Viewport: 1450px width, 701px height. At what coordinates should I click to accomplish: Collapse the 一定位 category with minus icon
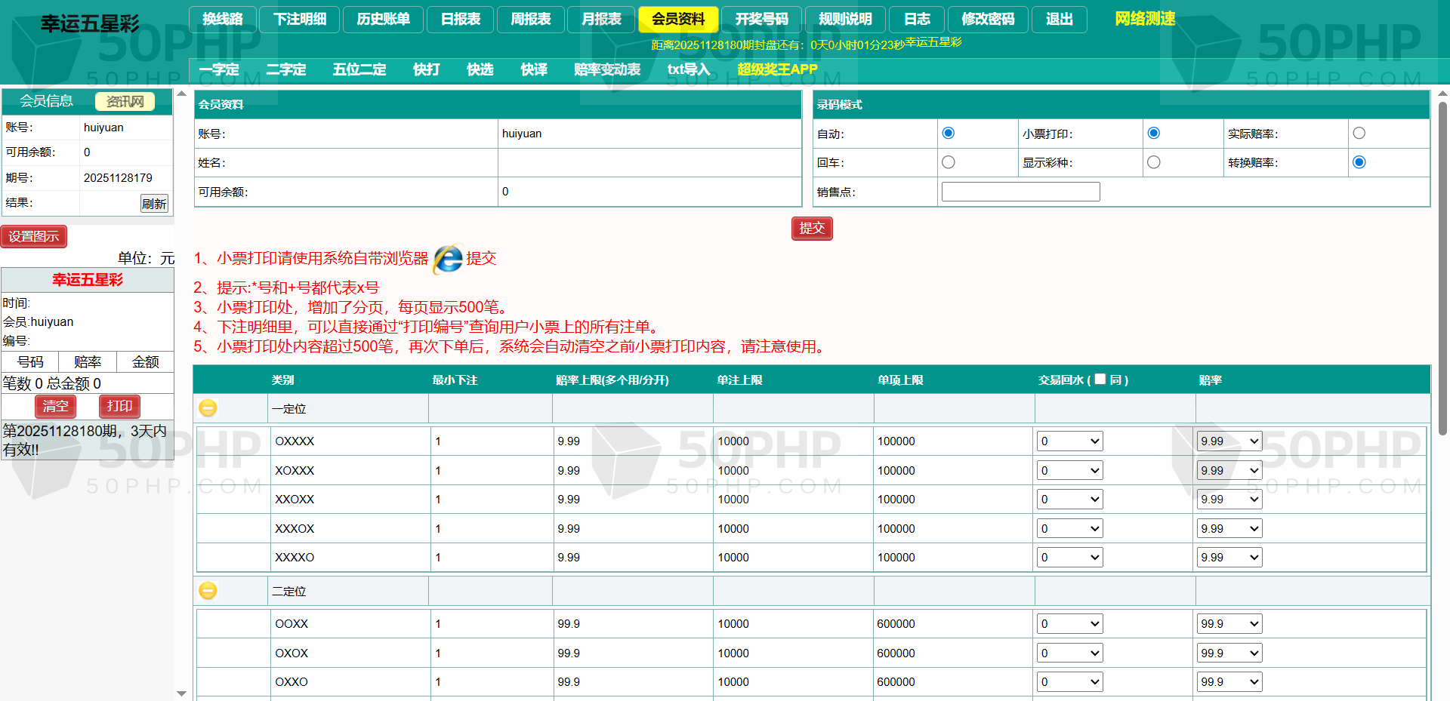point(208,408)
